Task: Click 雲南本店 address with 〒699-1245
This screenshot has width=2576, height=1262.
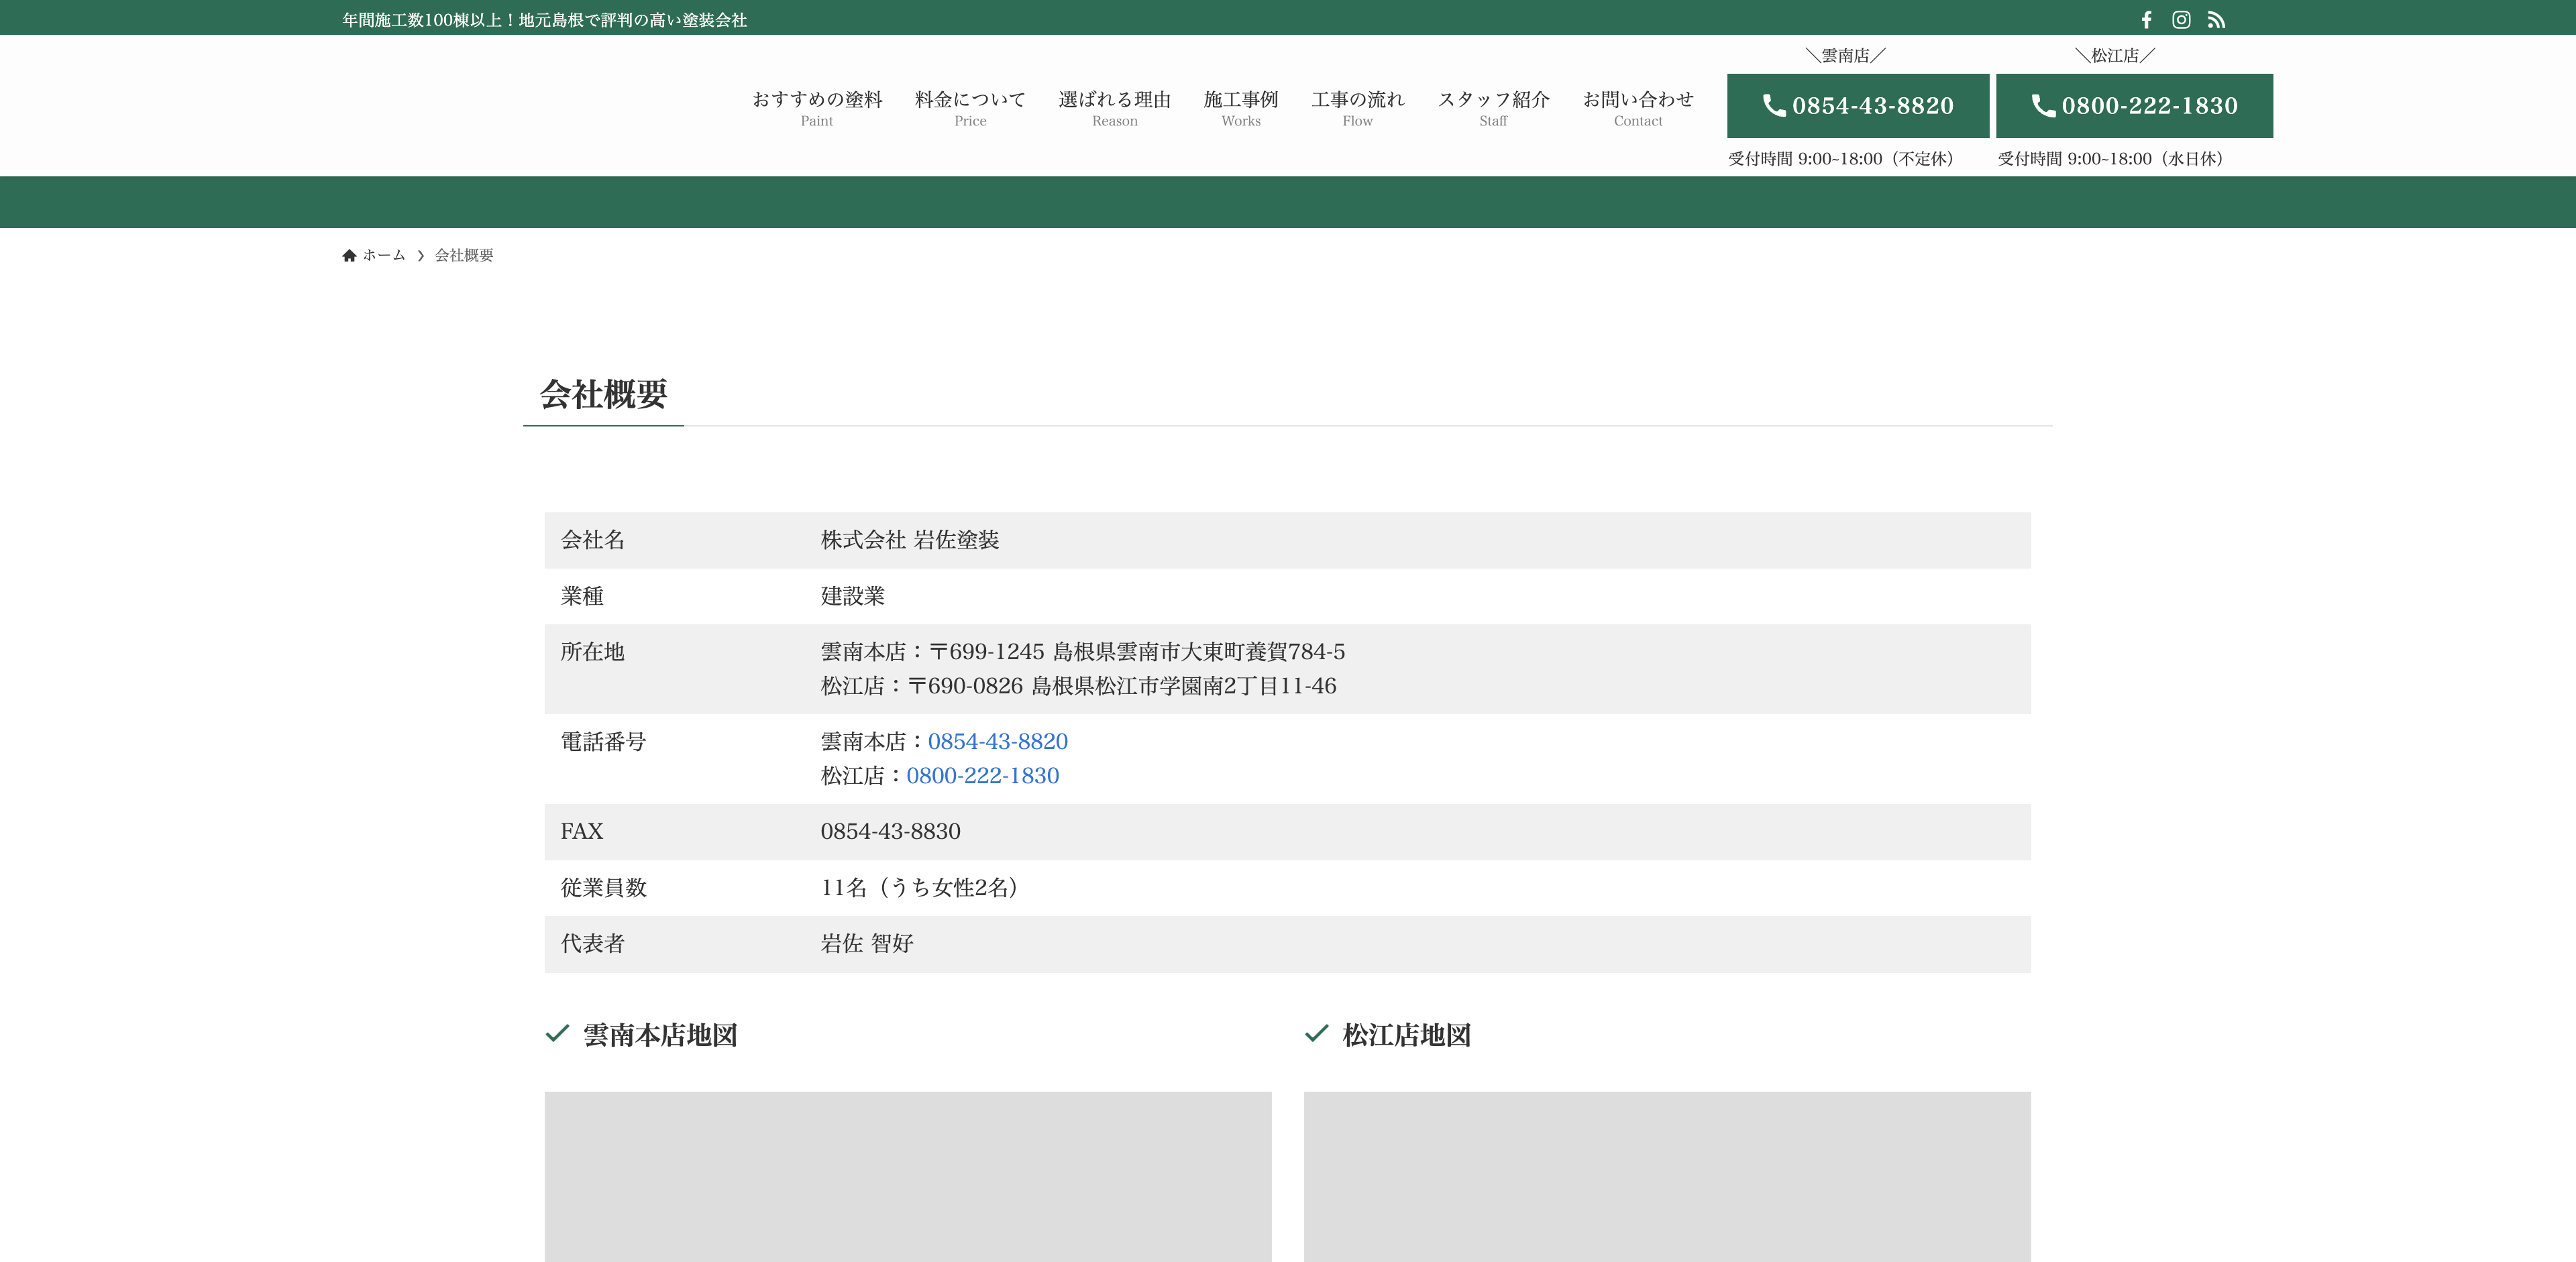Action: point(1082,652)
